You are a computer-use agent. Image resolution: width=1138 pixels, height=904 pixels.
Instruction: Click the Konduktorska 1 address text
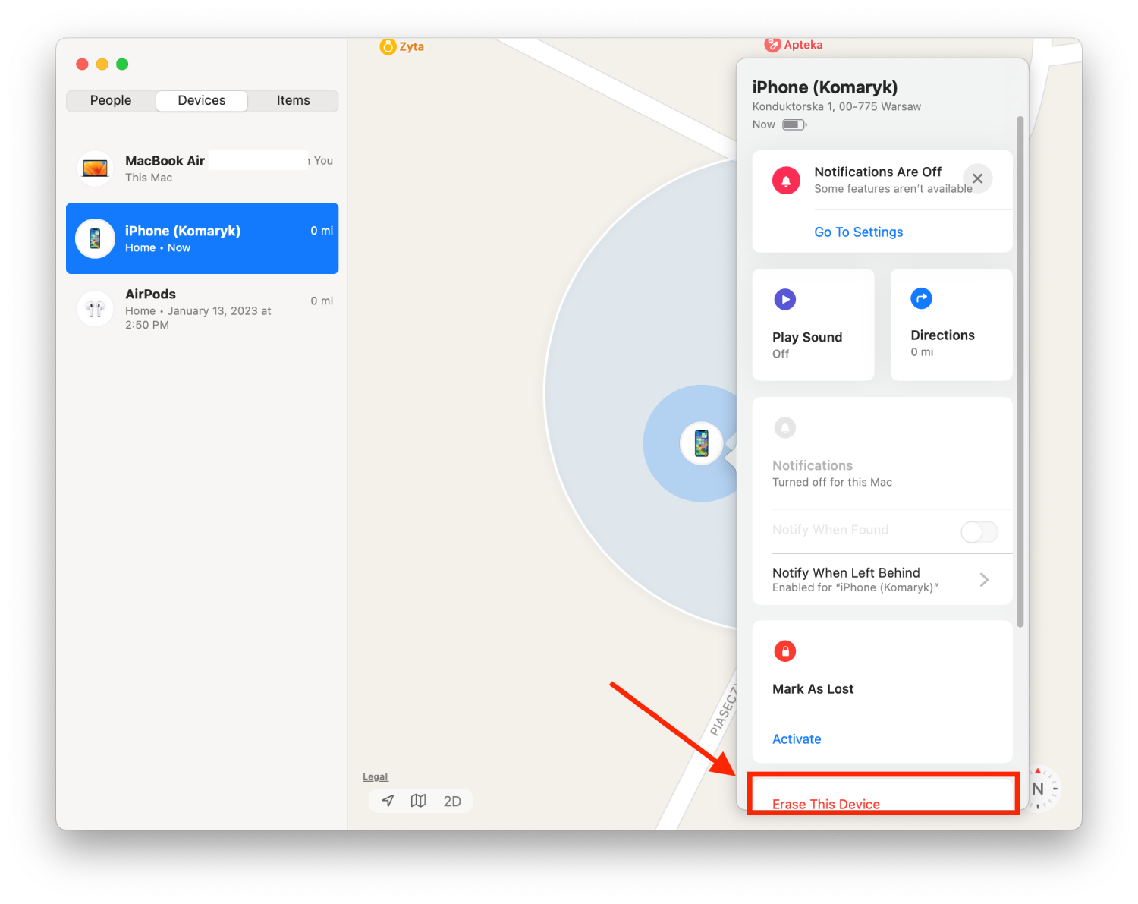click(x=836, y=106)
